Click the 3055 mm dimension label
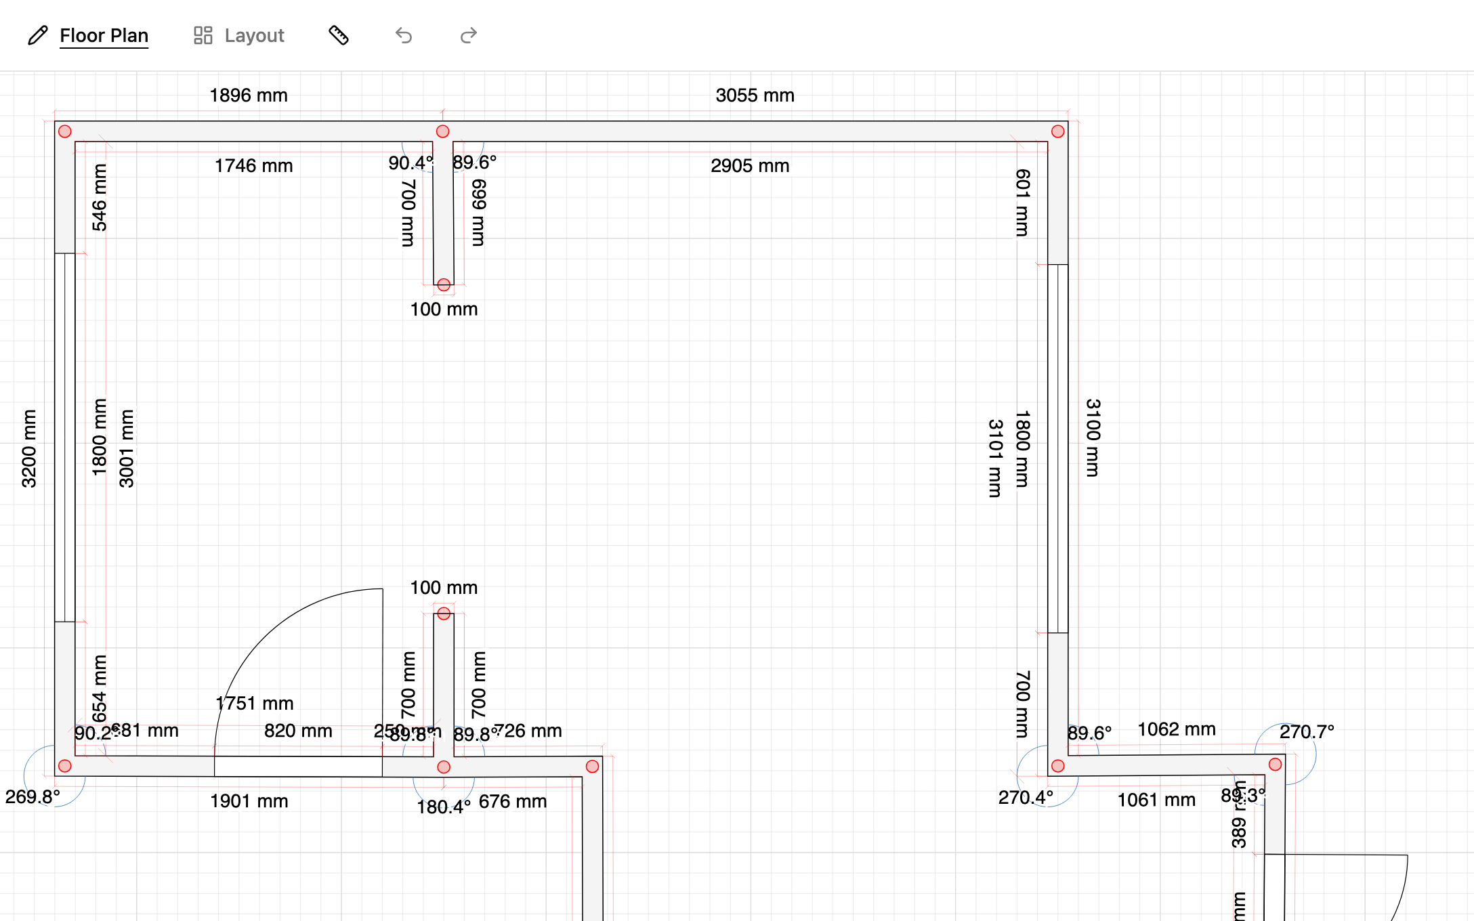Image resolution: width=1474 pixels, height=921 pixels. click(755, 95)
